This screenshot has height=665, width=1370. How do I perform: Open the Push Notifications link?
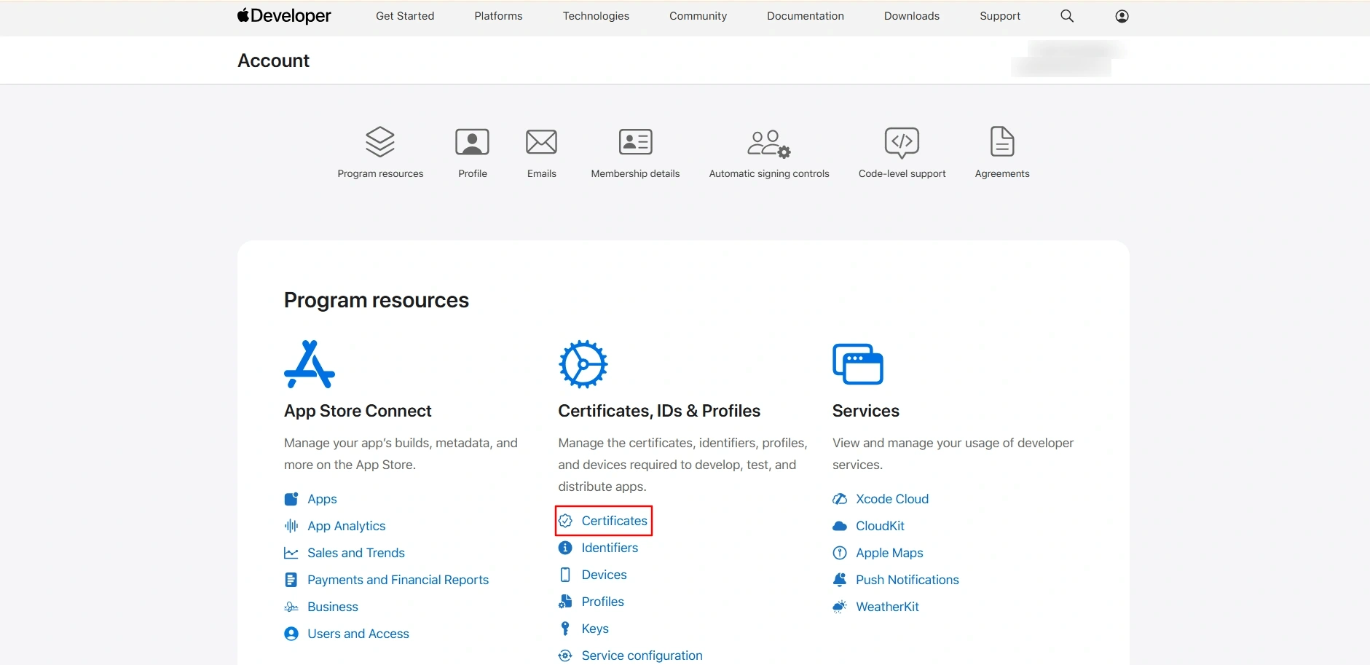pos(908,580)
